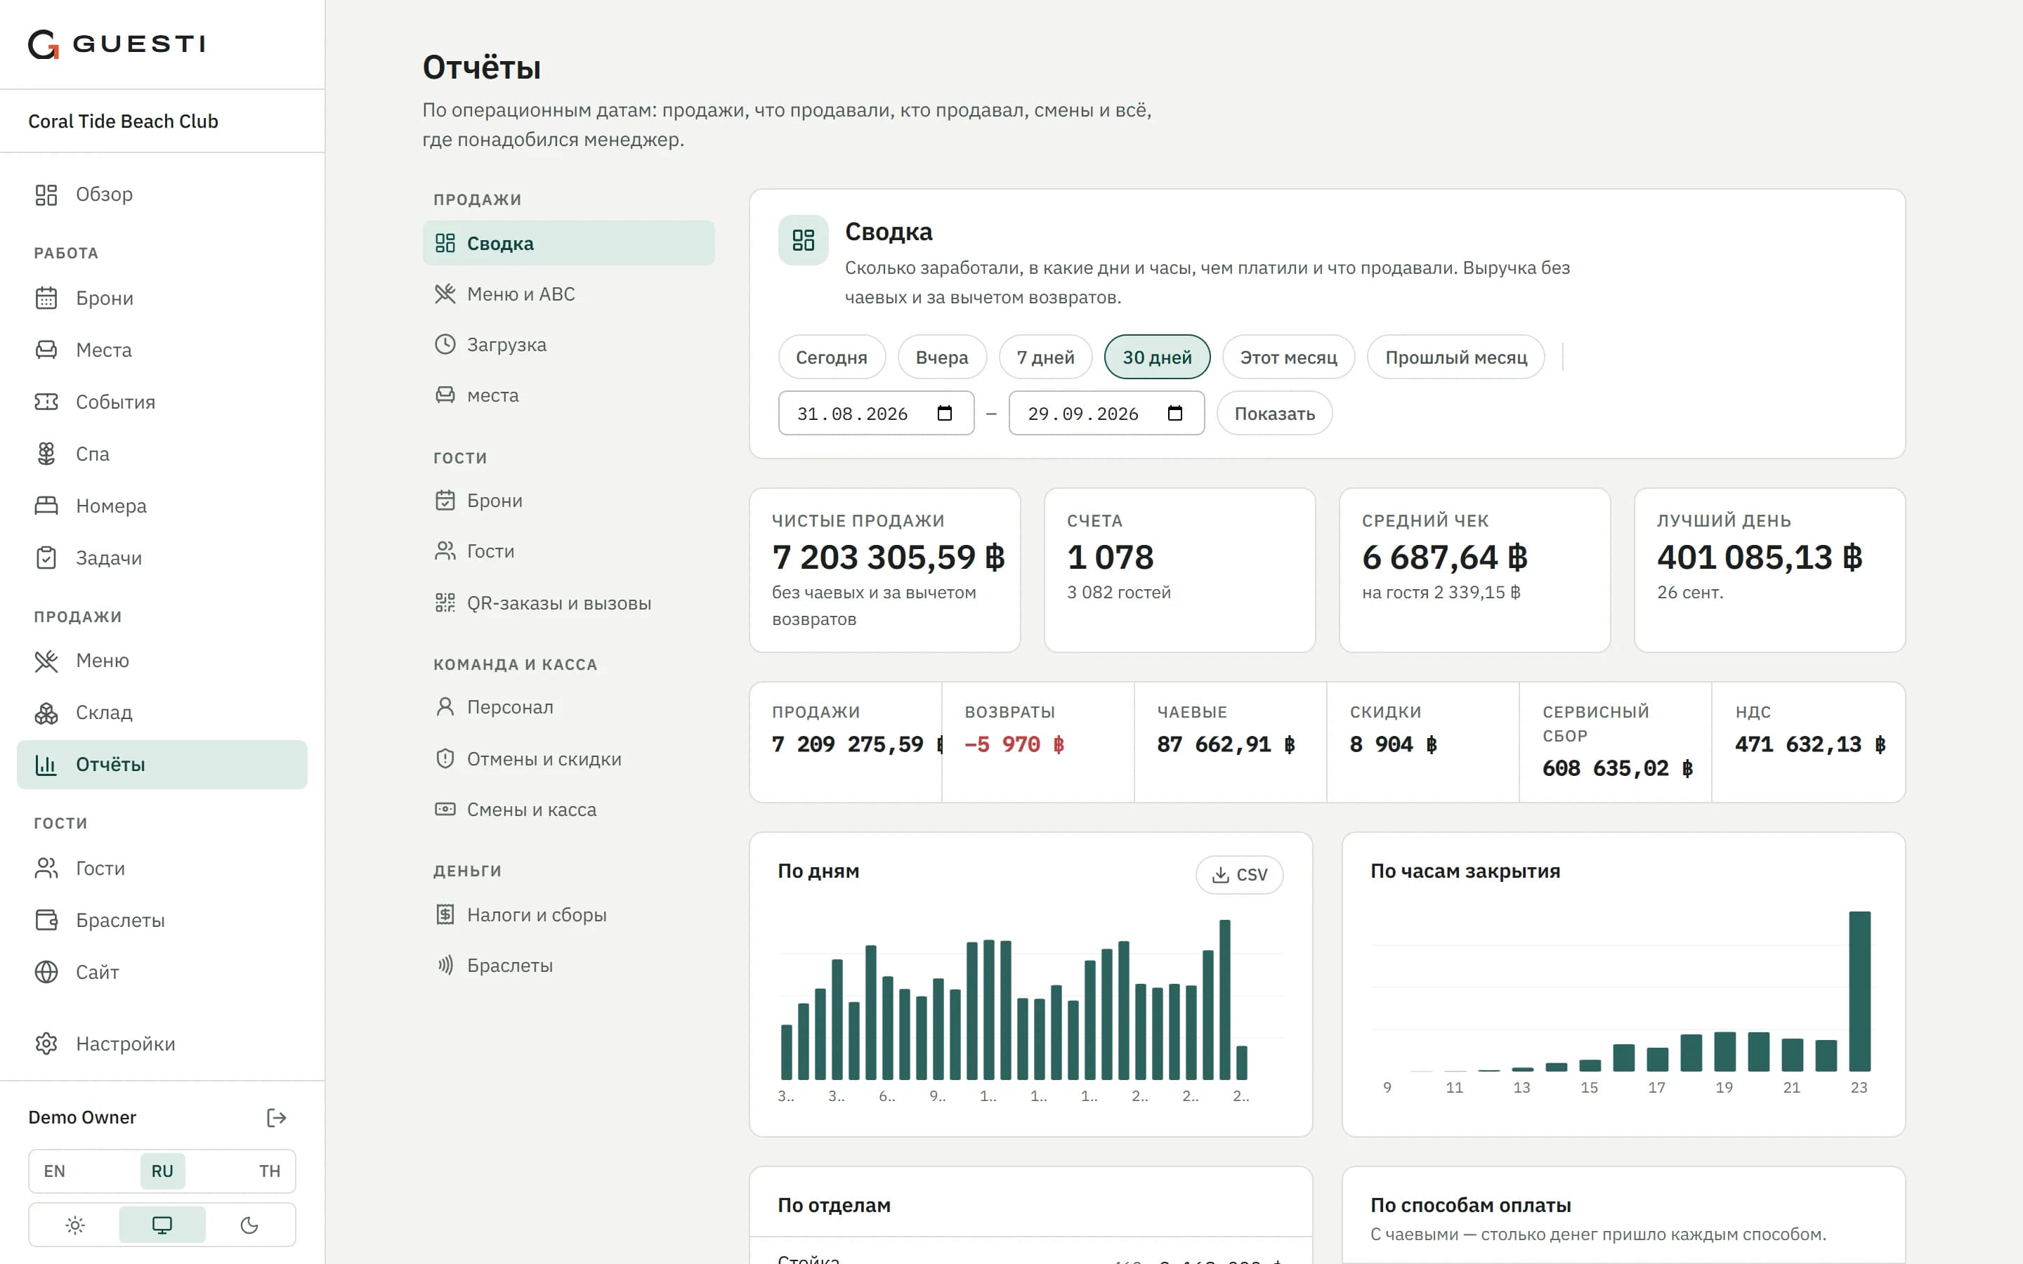Open Задачи clipboard icon

[46, 558]
